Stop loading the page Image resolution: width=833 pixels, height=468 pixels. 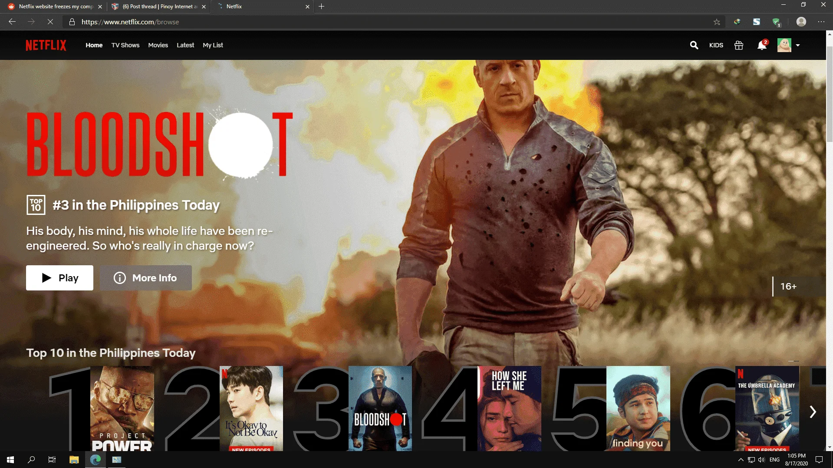pyautogui.click(x=50, y=22)
